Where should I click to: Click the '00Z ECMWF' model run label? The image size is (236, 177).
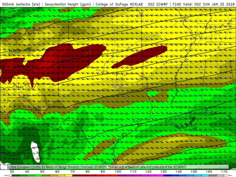coord(158,4)
